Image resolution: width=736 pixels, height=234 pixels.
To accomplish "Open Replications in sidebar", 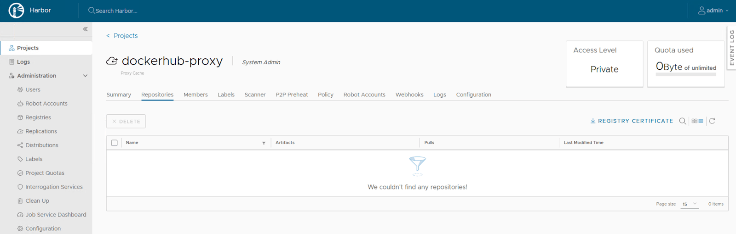I will click(x=41, y=131).
